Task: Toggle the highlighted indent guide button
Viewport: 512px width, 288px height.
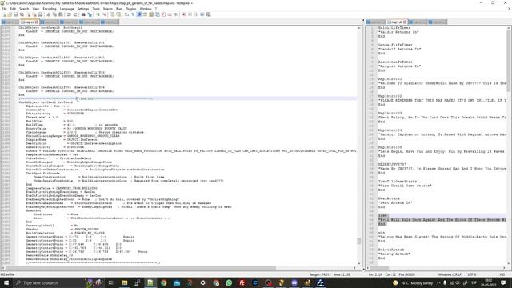Action: click(x=138, y=14)
